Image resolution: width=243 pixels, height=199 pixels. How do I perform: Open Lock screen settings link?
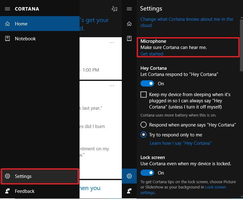pyautogui.click(x=215, y=187)
